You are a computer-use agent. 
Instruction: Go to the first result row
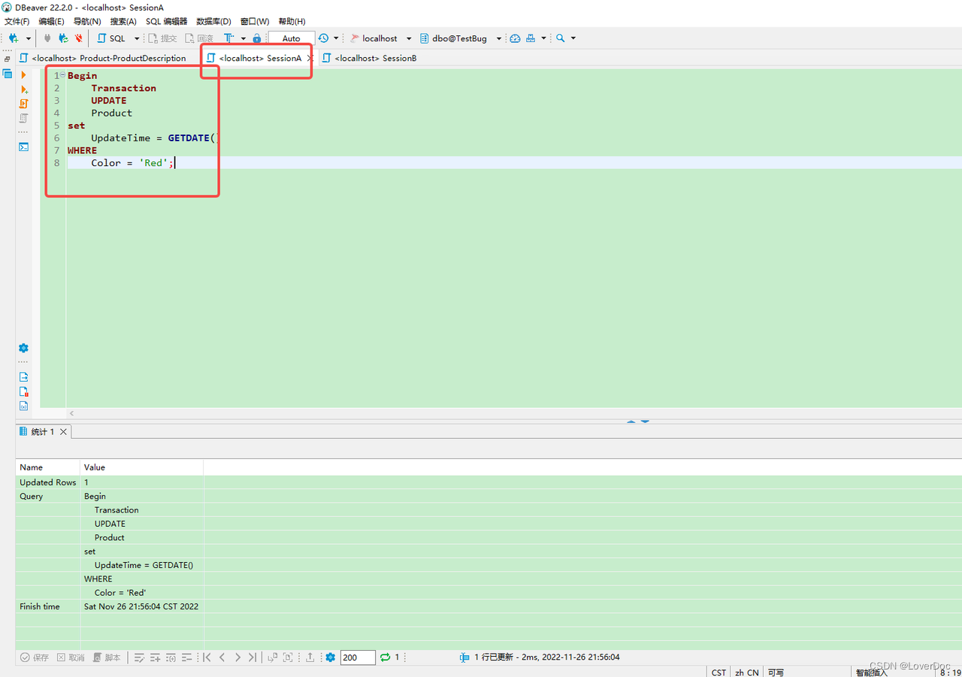(x=207, y=657)
